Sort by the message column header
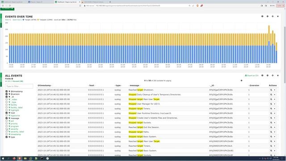 (135, 85)
